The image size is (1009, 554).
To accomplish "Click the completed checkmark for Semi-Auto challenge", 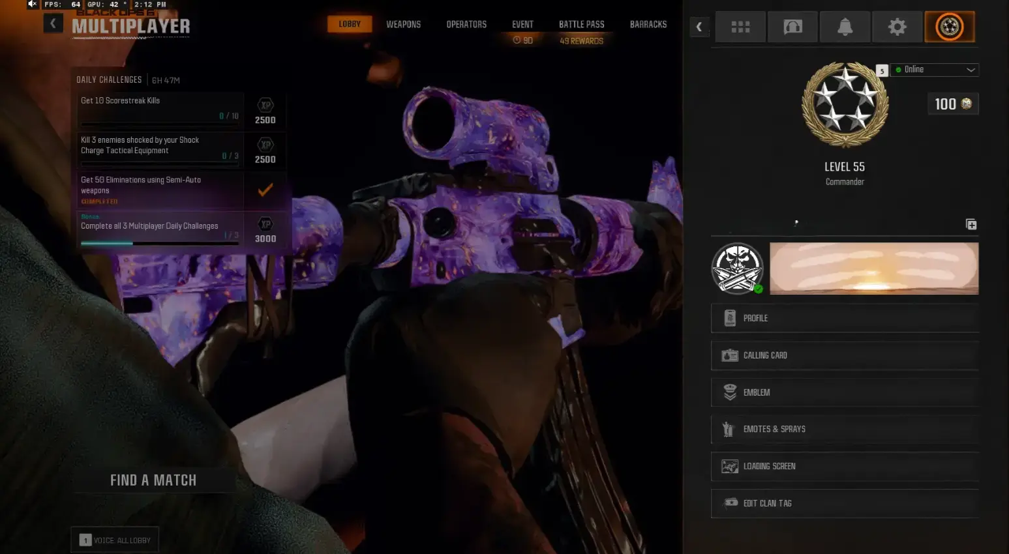I will (265, 190).
